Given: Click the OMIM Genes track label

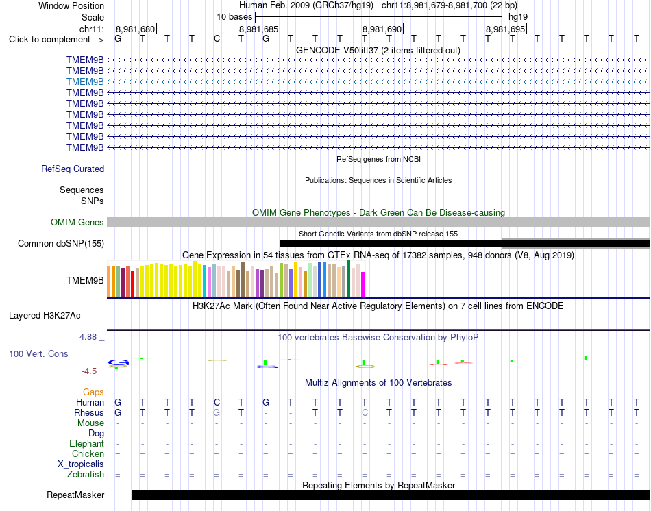Looking at the screenshot, I should click(x=77, y=222).
